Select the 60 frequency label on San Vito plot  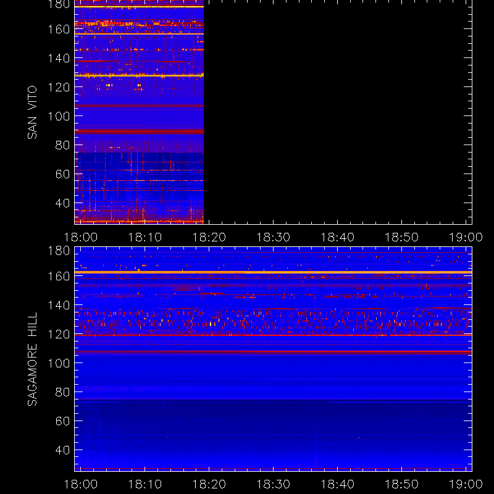(x=62, y=174)
